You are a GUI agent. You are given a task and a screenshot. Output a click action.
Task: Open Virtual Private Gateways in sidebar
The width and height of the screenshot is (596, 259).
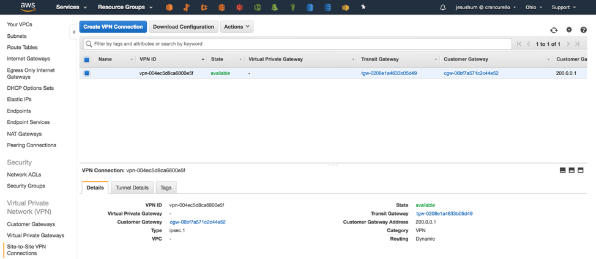(x=35, y=236)
